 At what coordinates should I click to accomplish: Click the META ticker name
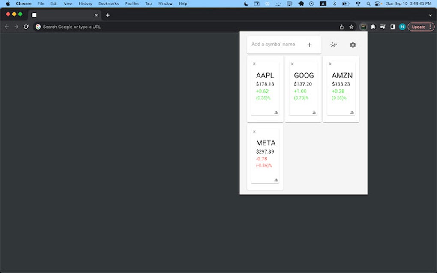[x=266, y=143]
